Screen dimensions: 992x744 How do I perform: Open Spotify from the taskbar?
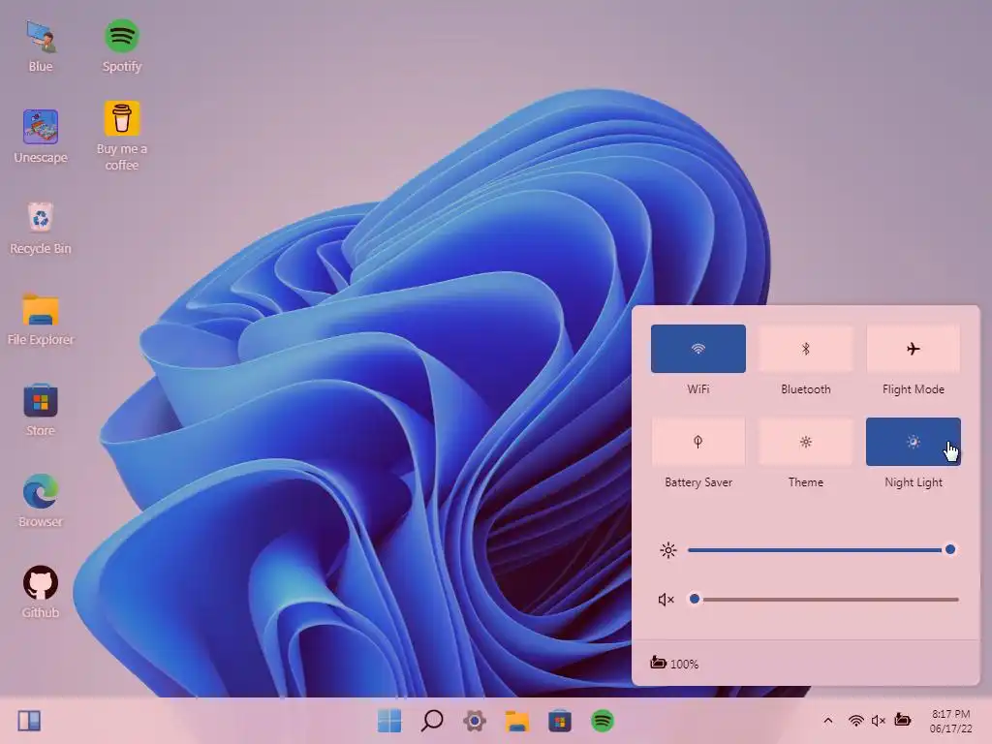603,721
